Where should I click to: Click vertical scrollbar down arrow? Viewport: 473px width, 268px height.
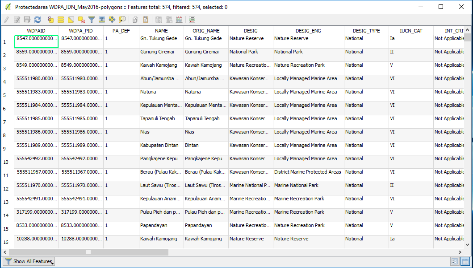[467, 246]
